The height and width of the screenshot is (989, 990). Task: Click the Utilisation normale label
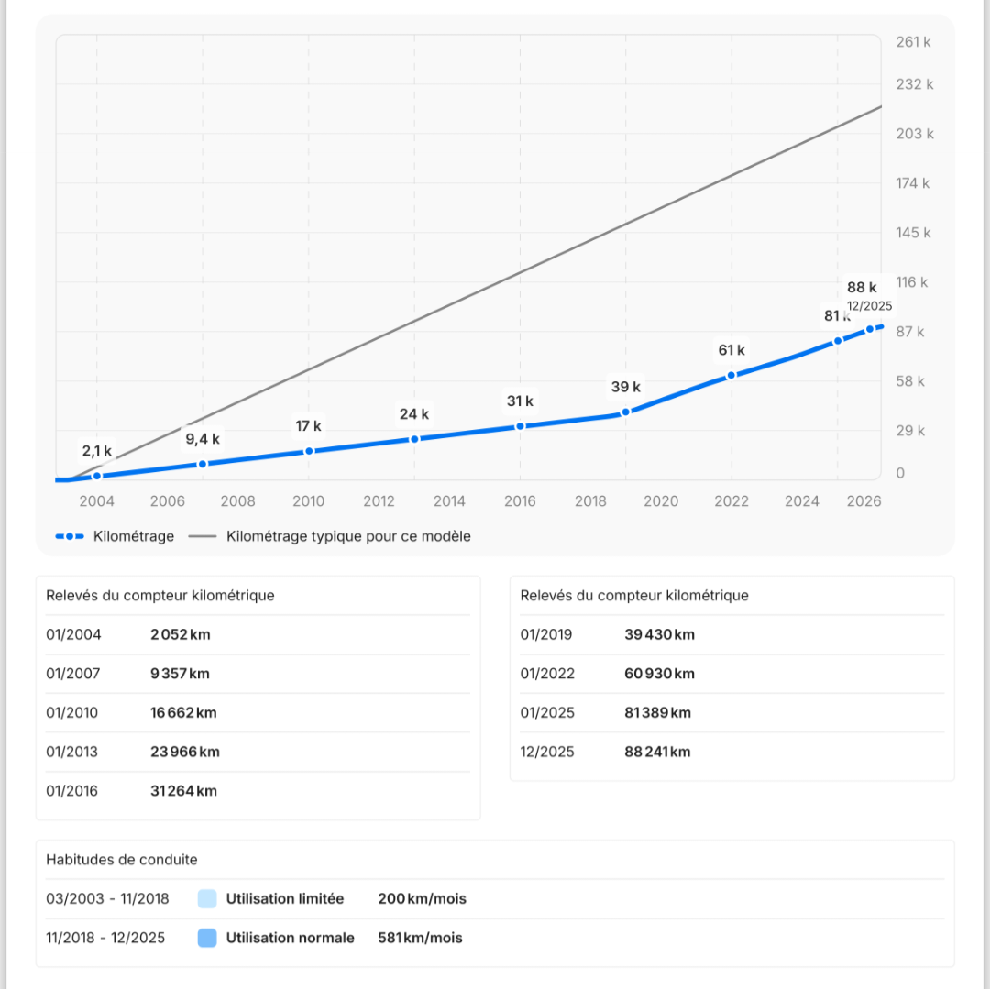click(x=291, y=938)
